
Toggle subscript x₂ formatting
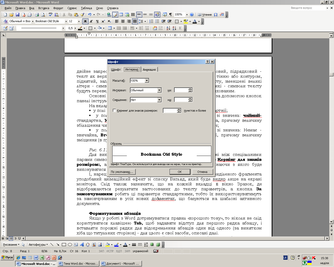pyautogui.click(x=109, y=21)
